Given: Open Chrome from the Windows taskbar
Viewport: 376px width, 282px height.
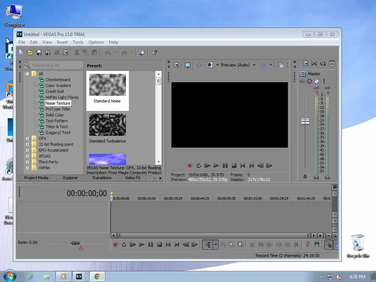Looking at the screenshot, I should [x=97, y=276].
